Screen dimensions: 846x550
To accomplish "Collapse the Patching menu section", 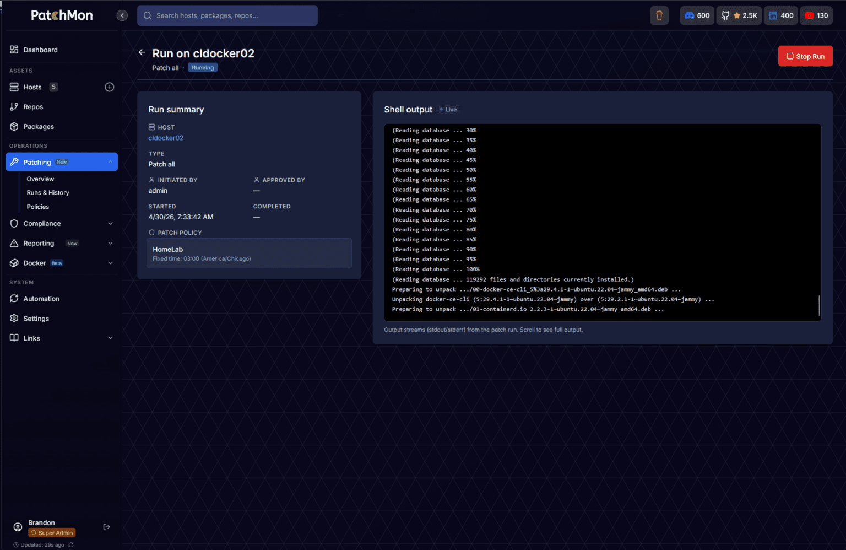I will point(110,162).
